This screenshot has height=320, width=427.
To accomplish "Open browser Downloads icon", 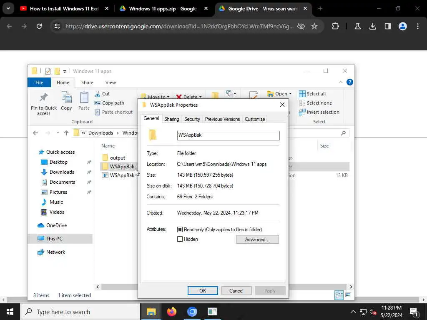I will [373, 26].
